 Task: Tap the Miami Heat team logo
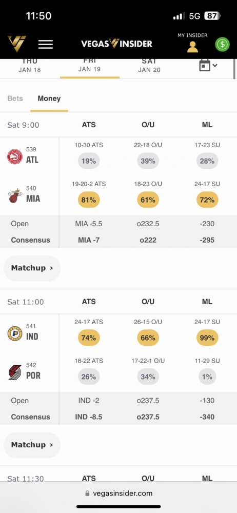pos(15,195)
